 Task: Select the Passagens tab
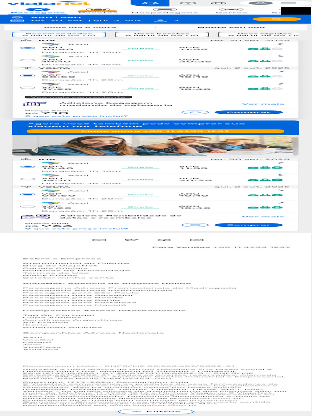pyautogui.click(x=38, y=11)
